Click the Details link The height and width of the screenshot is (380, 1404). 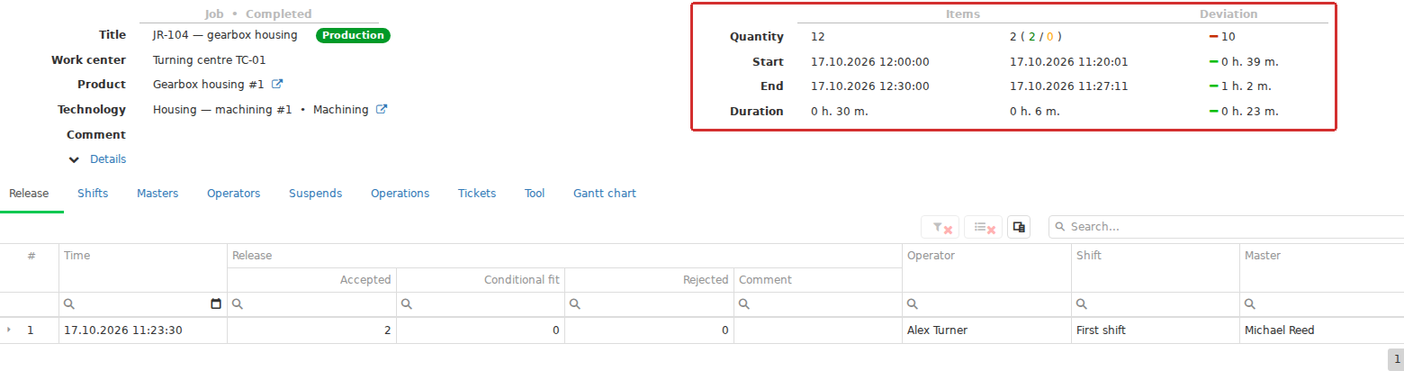(108, 159)
